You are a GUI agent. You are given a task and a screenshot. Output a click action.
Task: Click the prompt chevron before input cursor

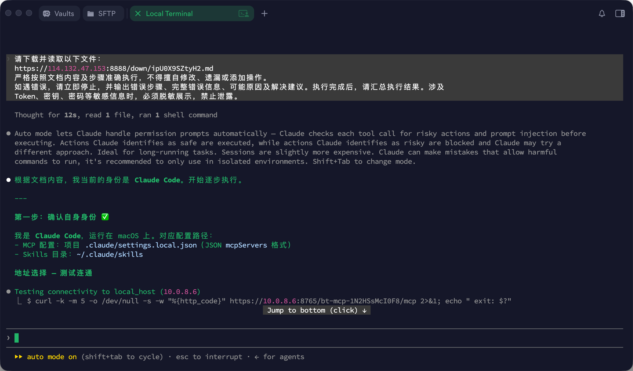point(8,338)
